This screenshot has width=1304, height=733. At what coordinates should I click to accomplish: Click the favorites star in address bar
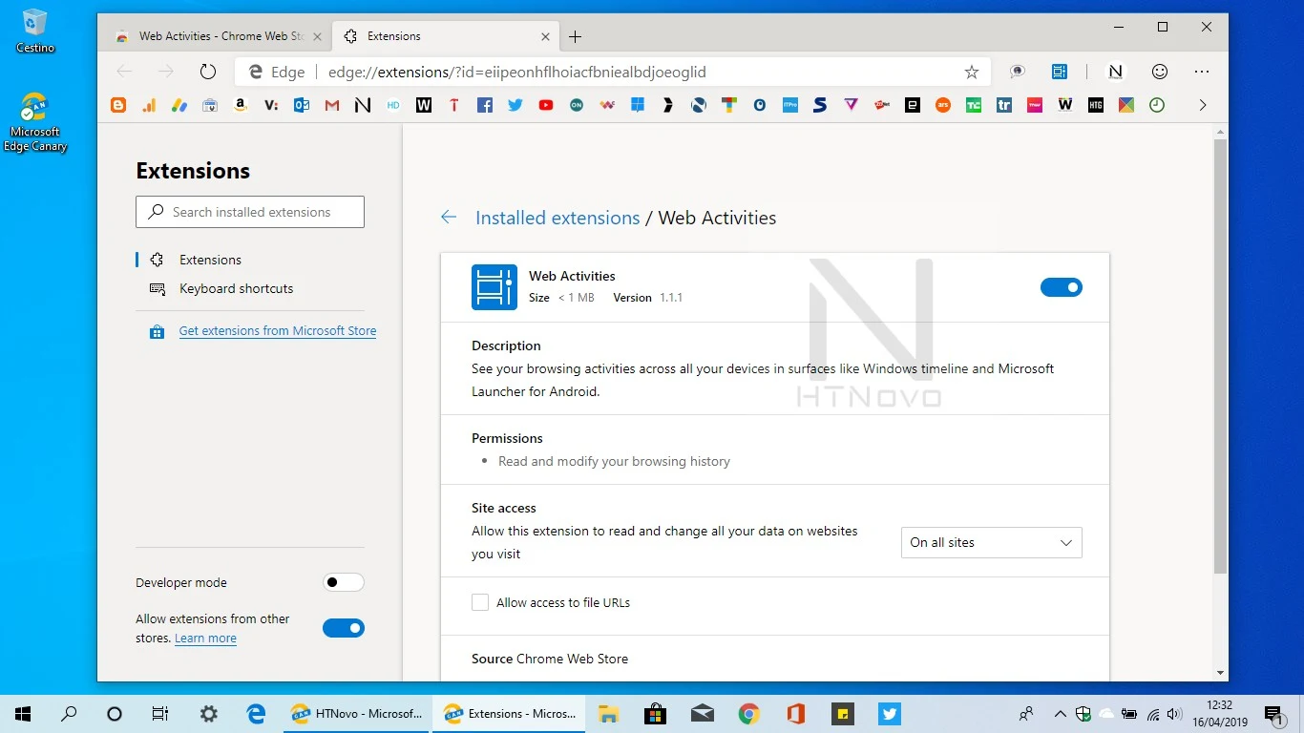(x=972, y=72)
